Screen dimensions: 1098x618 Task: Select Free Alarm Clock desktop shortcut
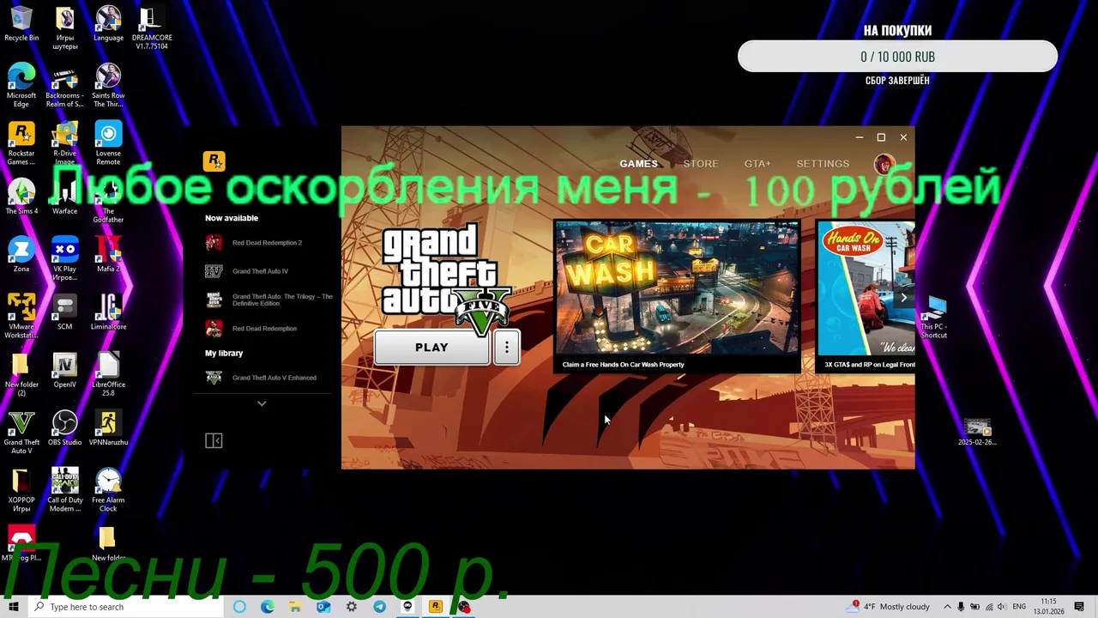108,489
